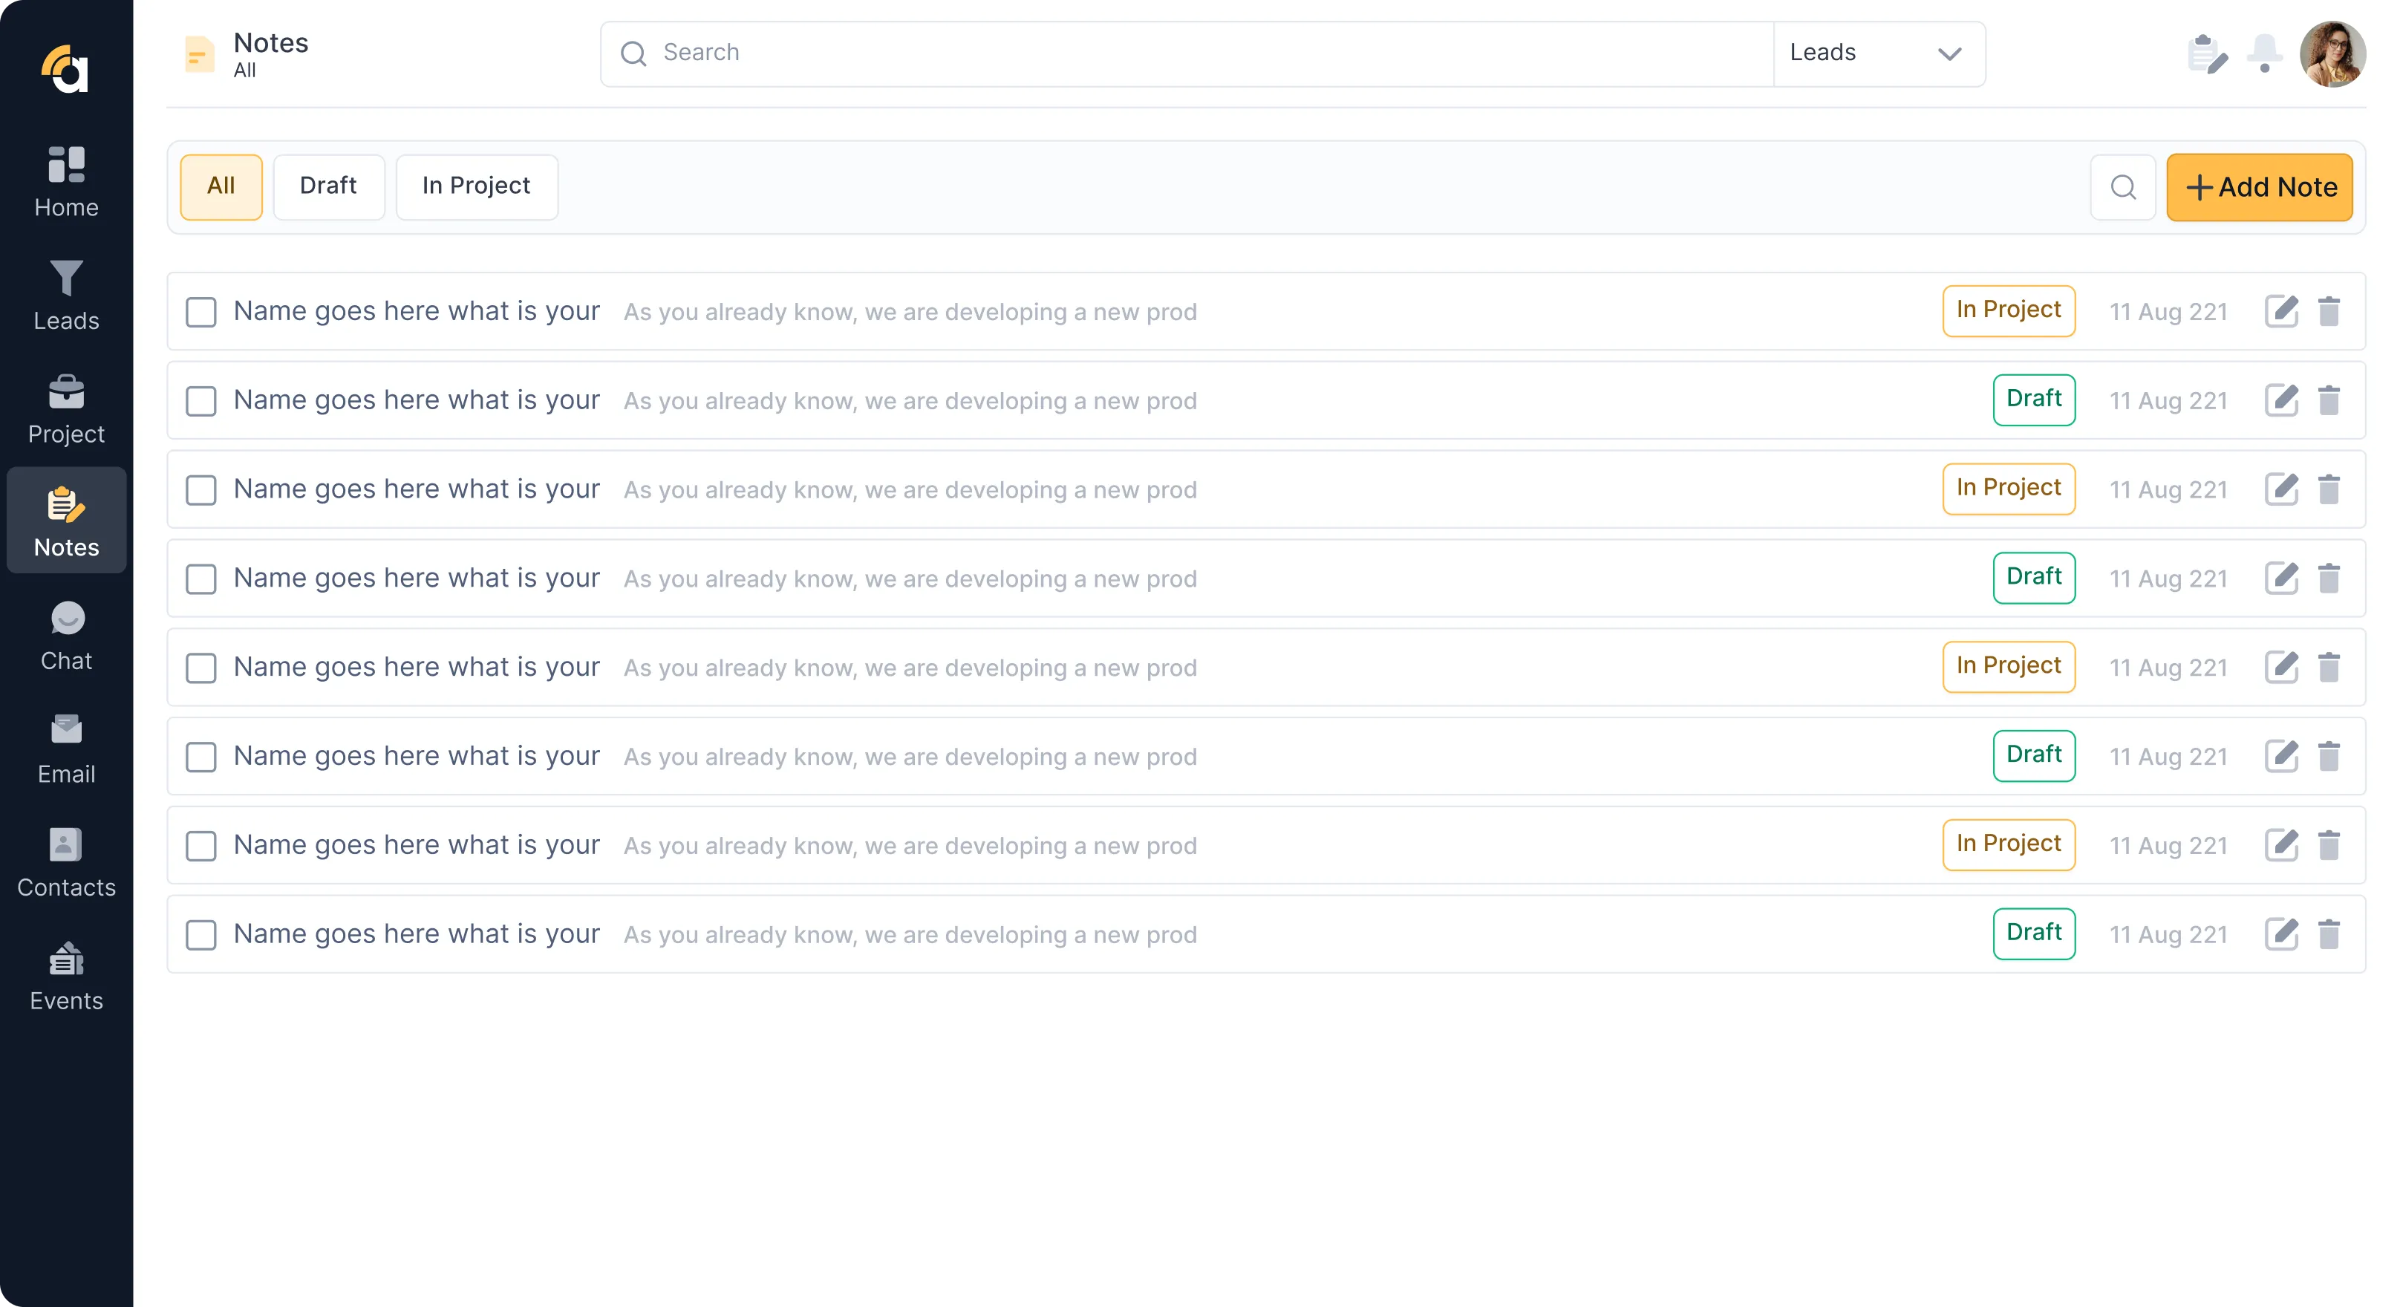Image resolution: width=2400 pixels, height=1307 pixels.
Task: Click the preview text of the last note
Action: click(x=910, y=935)
